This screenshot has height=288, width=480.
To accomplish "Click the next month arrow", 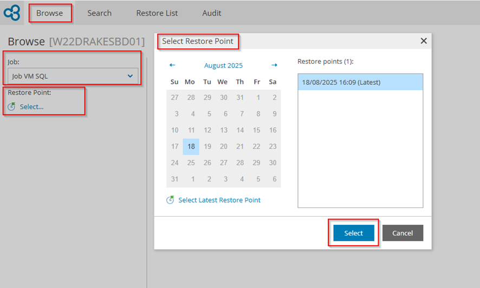I will click(x=274, y=65).
